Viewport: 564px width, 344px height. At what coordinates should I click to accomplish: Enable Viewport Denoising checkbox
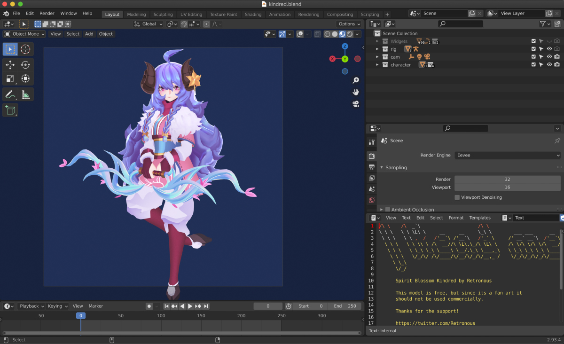(457, 197)
